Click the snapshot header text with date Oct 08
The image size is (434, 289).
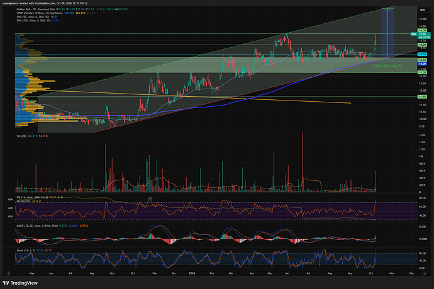pos(45,3)
